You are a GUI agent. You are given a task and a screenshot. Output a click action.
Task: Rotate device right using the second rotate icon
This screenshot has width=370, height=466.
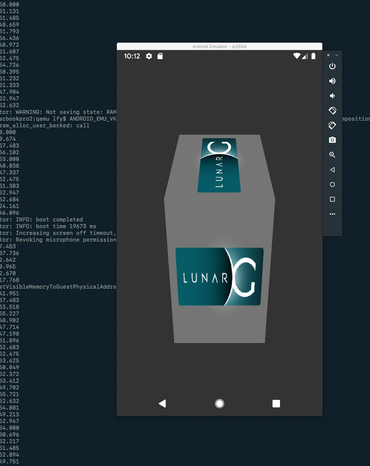(x=332, y=125)
